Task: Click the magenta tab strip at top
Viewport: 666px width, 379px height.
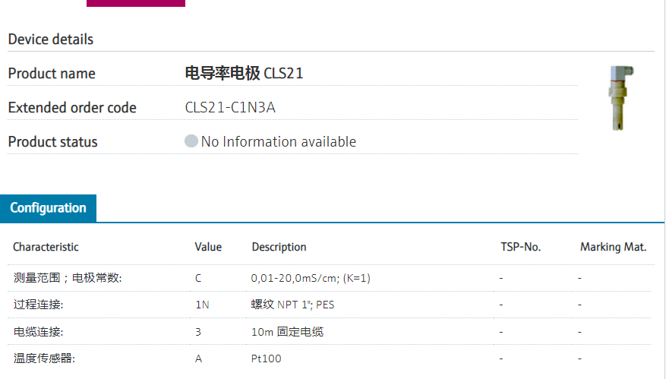Action: pos(136,3)
